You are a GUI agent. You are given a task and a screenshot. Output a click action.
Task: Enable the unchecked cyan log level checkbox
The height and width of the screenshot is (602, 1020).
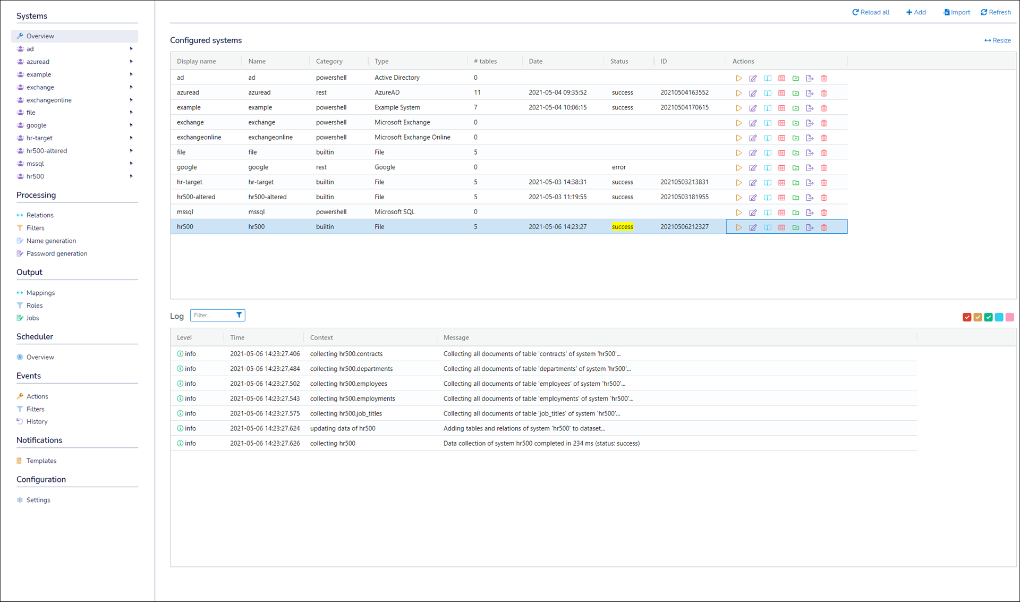click(999, 317)
